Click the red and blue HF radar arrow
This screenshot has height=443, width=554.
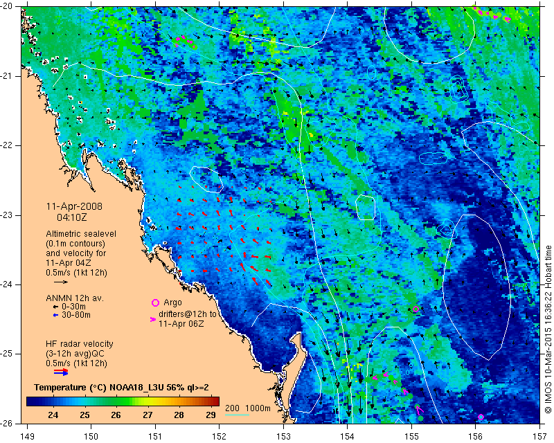[x=61, y=372]
